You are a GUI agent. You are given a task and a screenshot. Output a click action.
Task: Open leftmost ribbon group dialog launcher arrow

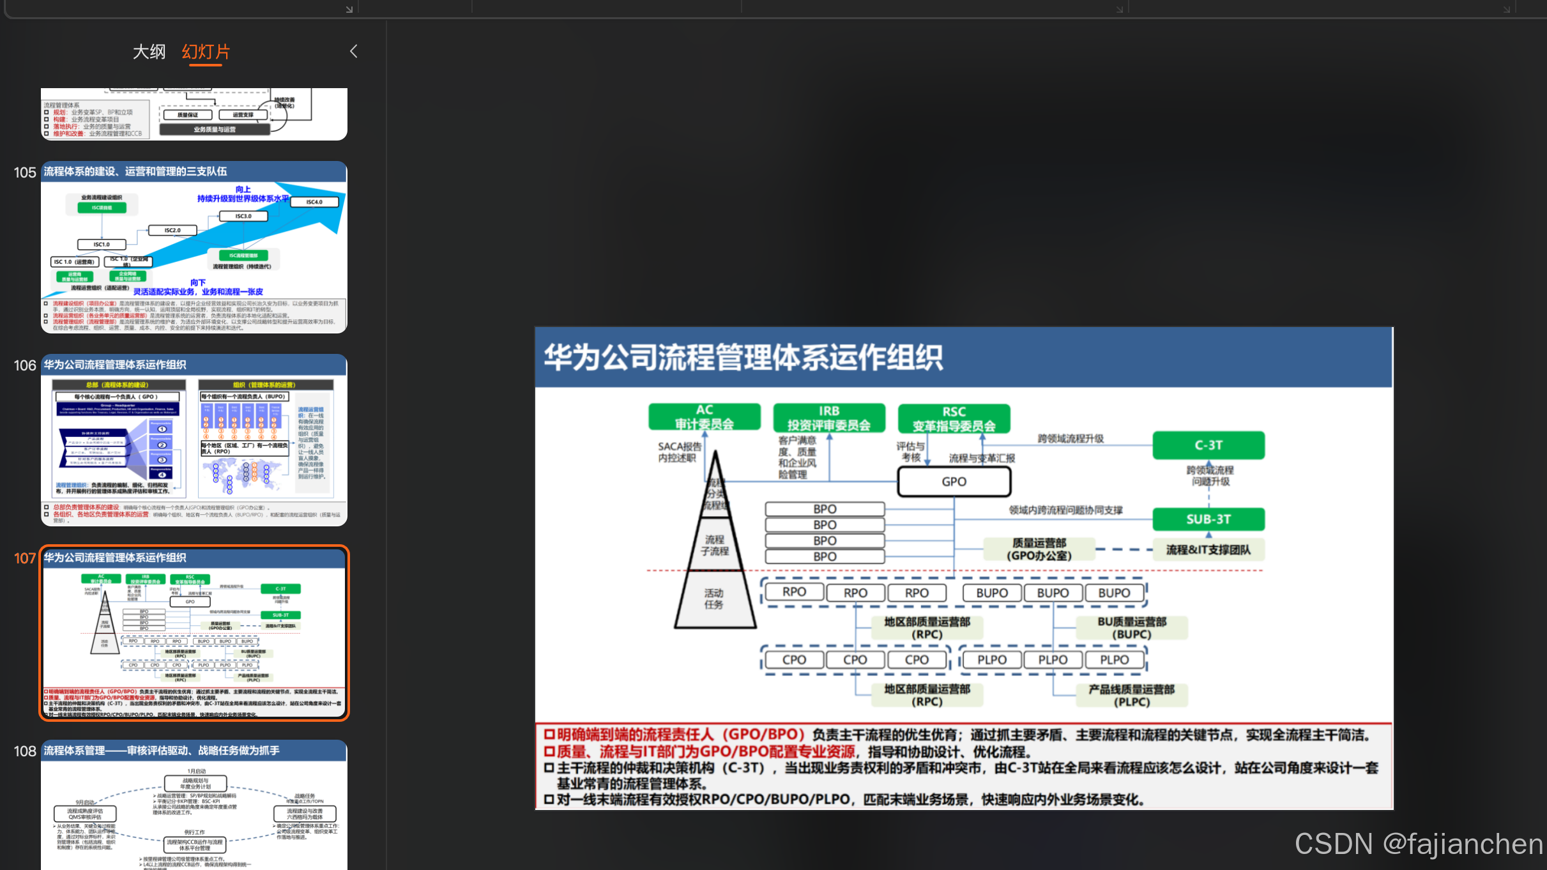(x=349, y=9)
